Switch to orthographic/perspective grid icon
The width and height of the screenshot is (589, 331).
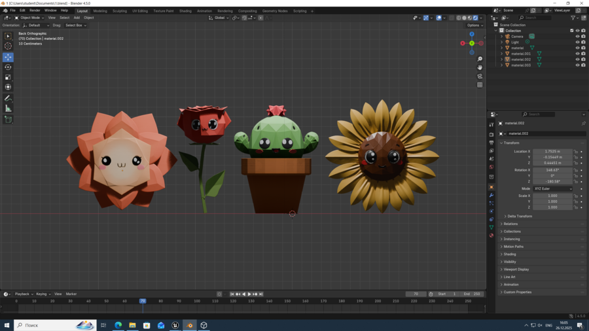click(x=480, y=84)
